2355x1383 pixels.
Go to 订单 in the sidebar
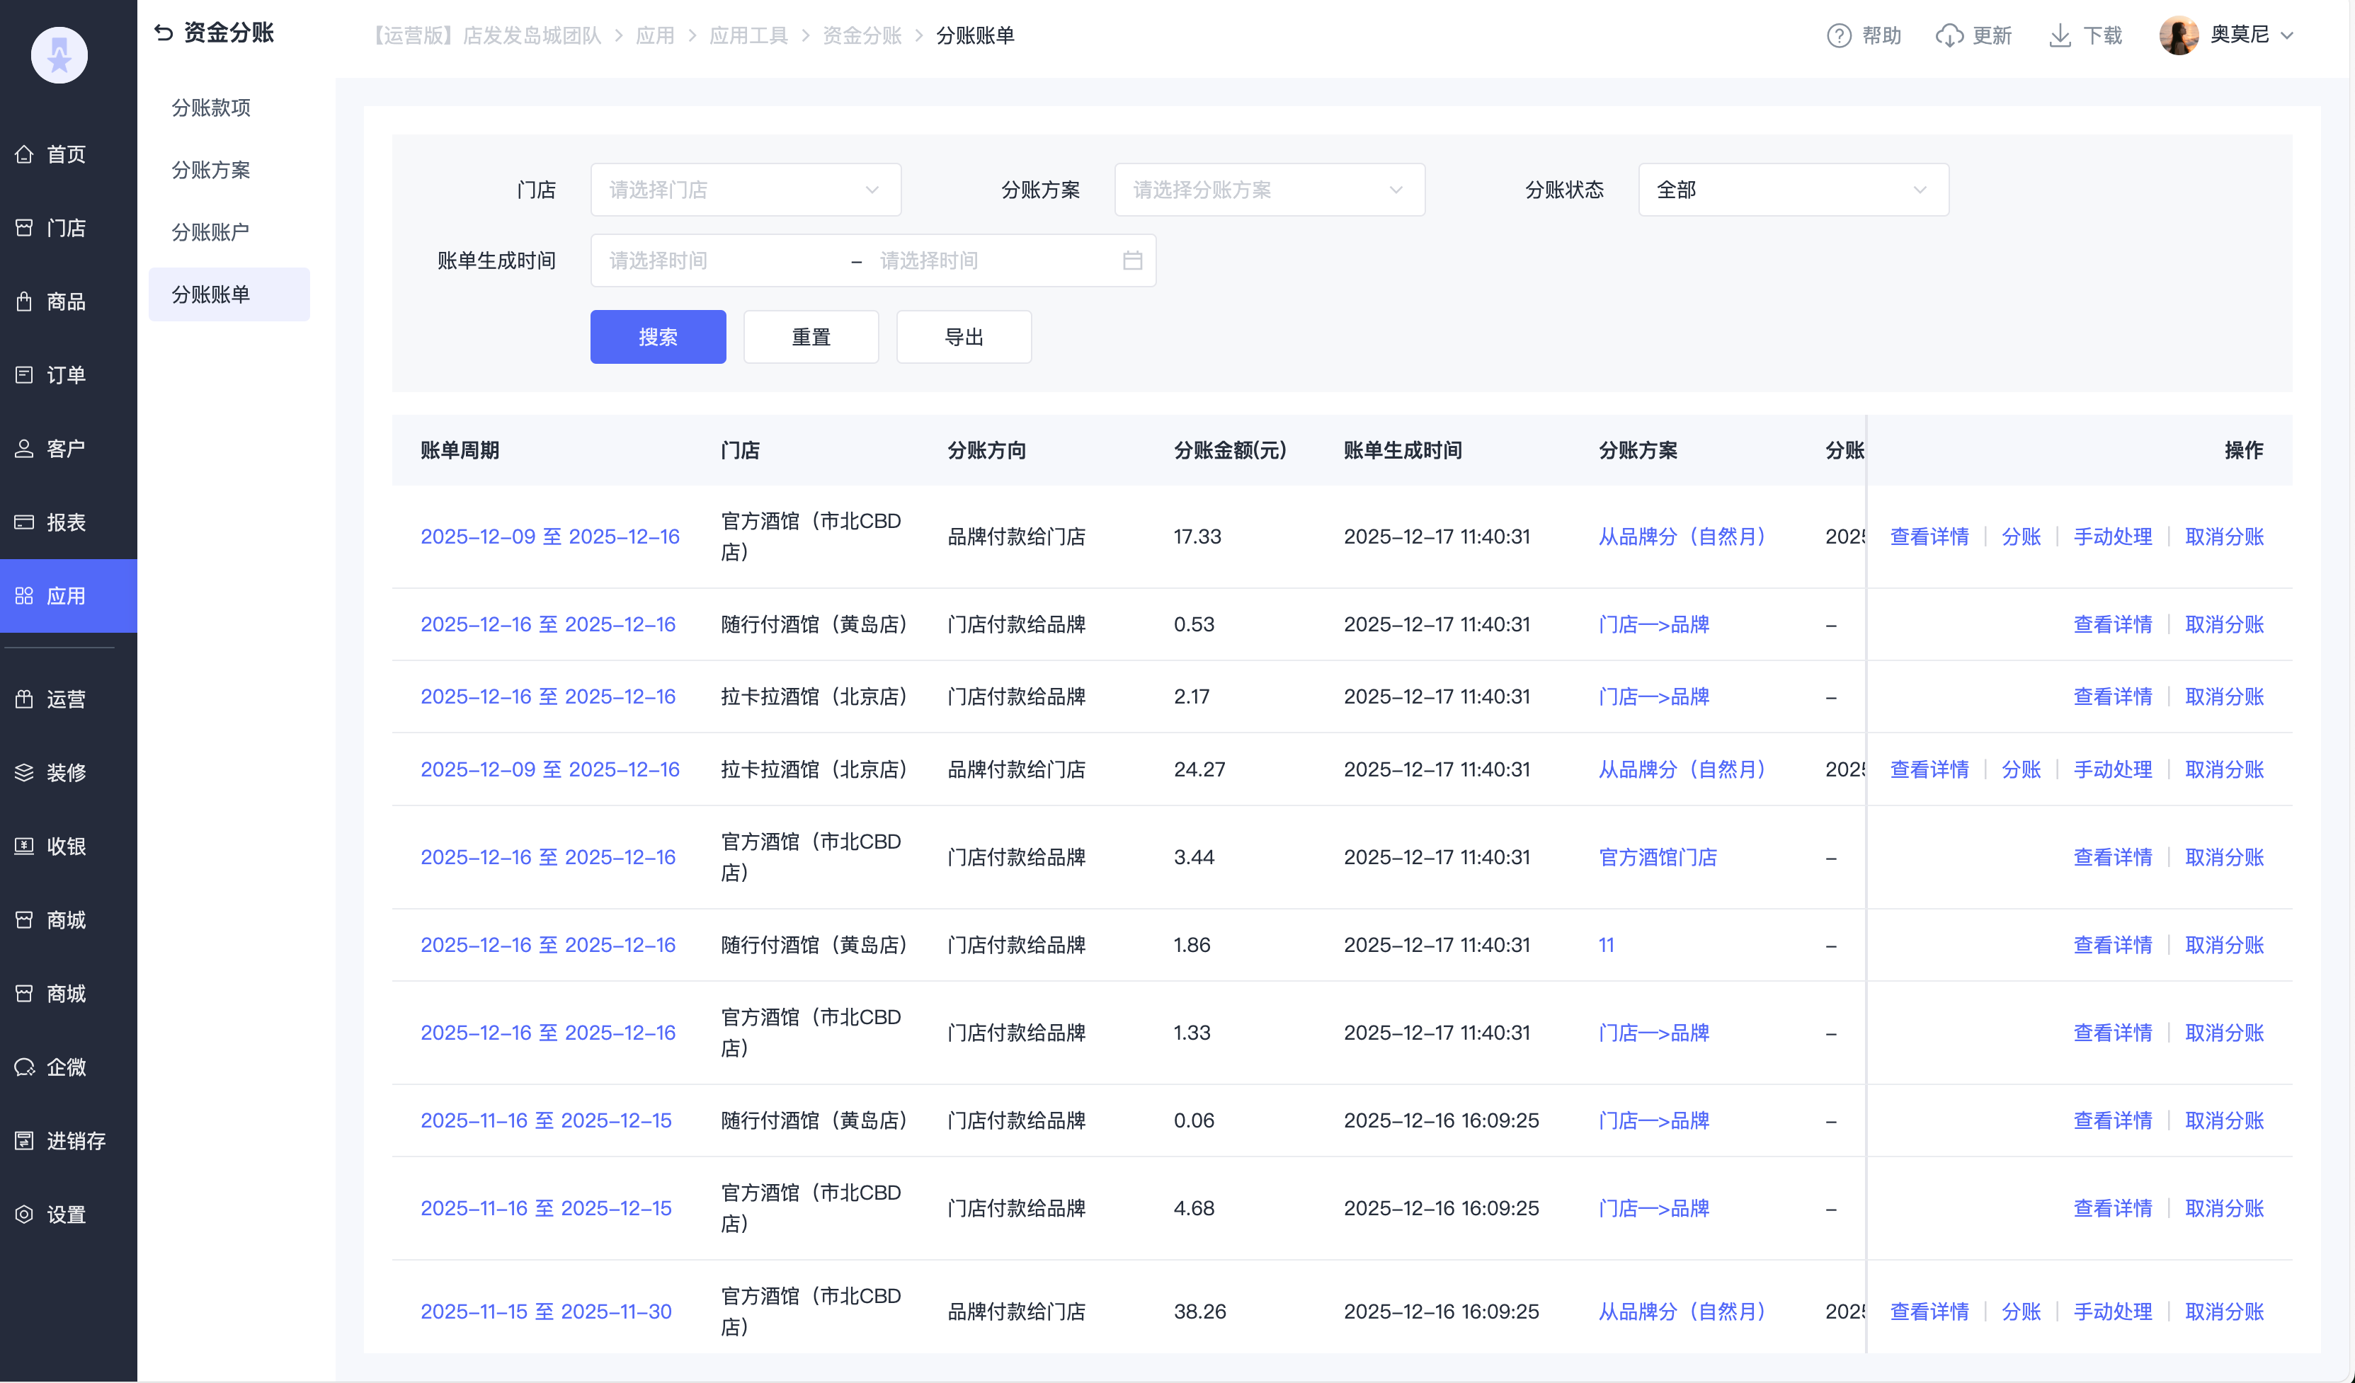(x=65, y=374)
